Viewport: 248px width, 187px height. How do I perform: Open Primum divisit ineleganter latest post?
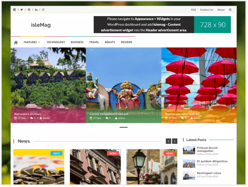coord(207,149)
